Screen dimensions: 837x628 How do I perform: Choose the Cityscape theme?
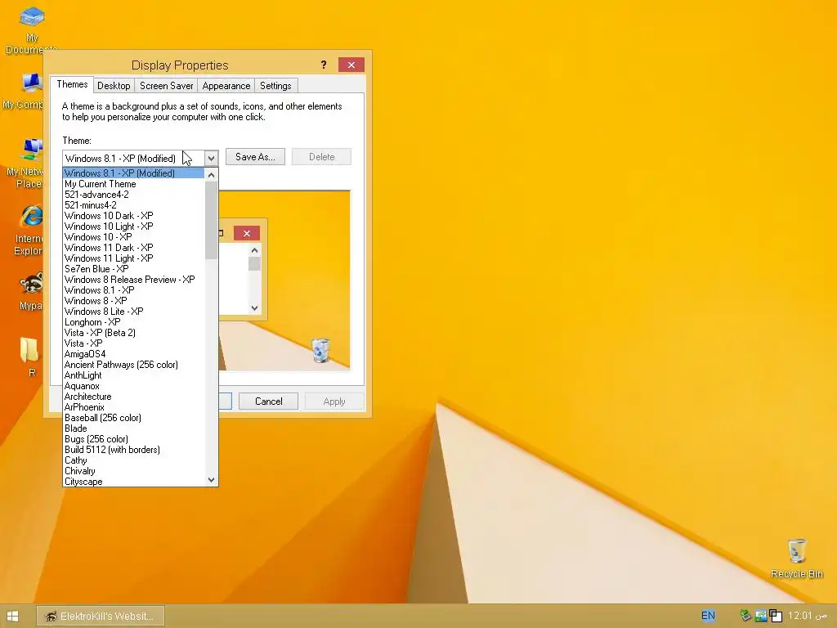[133, 481]
